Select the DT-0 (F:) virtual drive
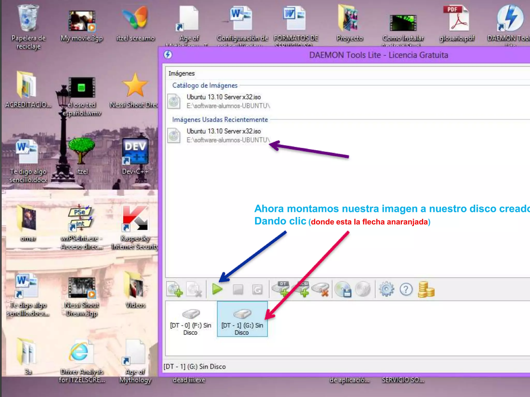The image size is (530, 397). [191, 320]
